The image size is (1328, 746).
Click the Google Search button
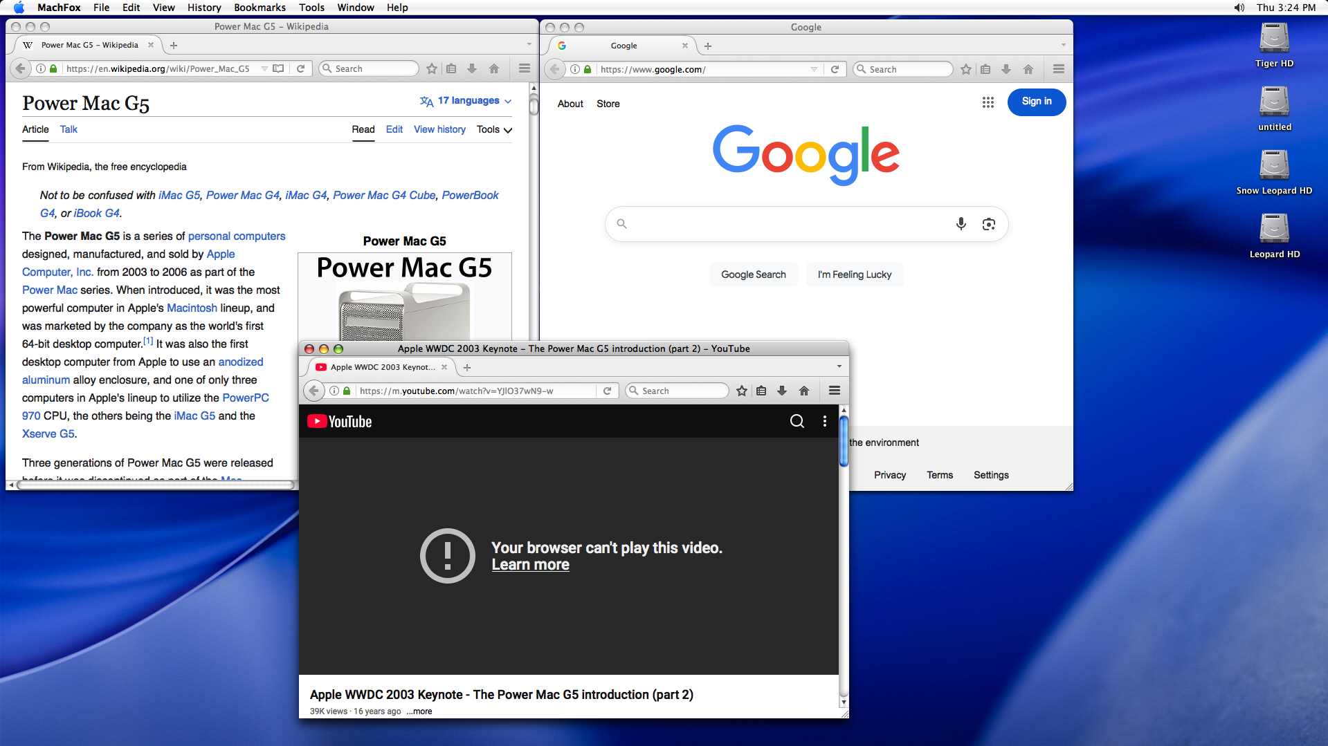[x=753, y=274]
